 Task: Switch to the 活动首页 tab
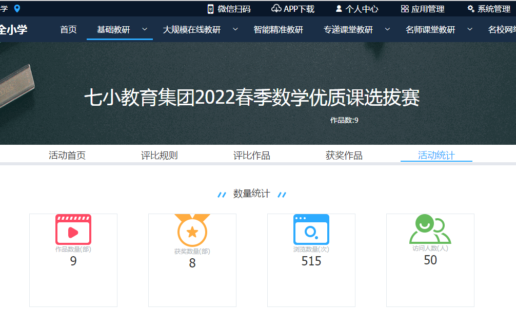click(x=67, y=156)
